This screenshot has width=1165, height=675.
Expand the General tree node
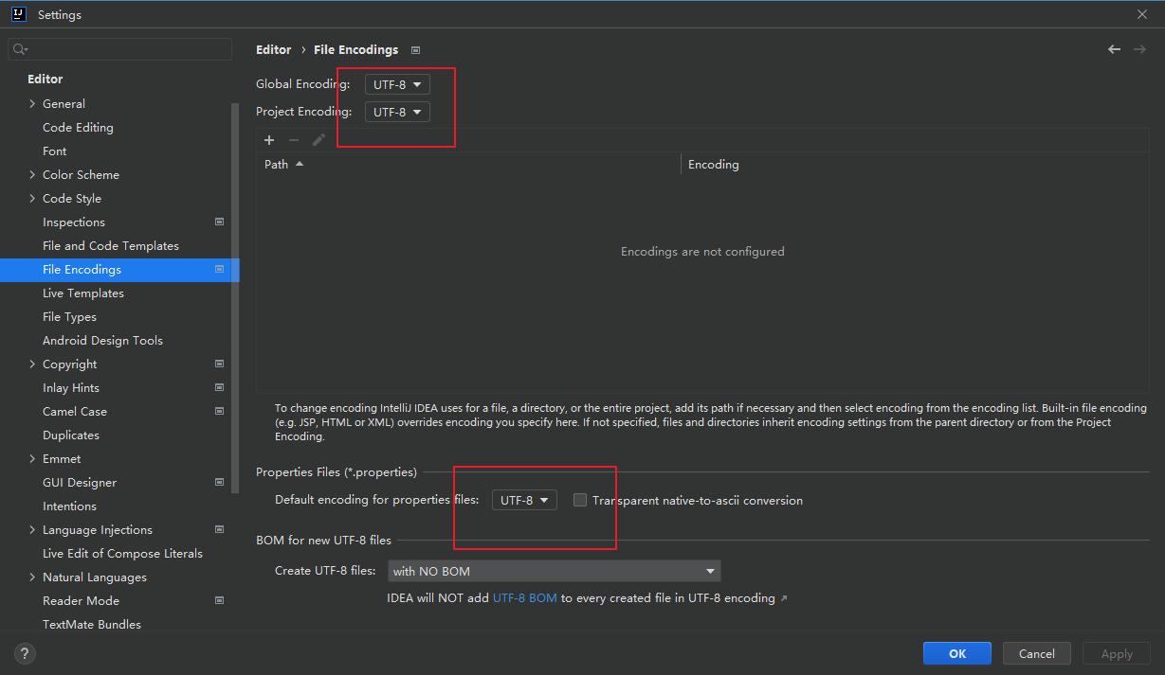point(32,104)
